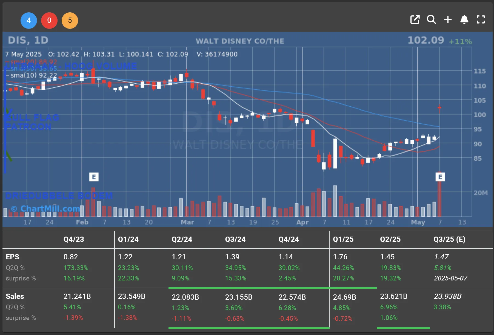
Task: Click the +11% change value
Action: pyautogui.click(x=460, y=42)
